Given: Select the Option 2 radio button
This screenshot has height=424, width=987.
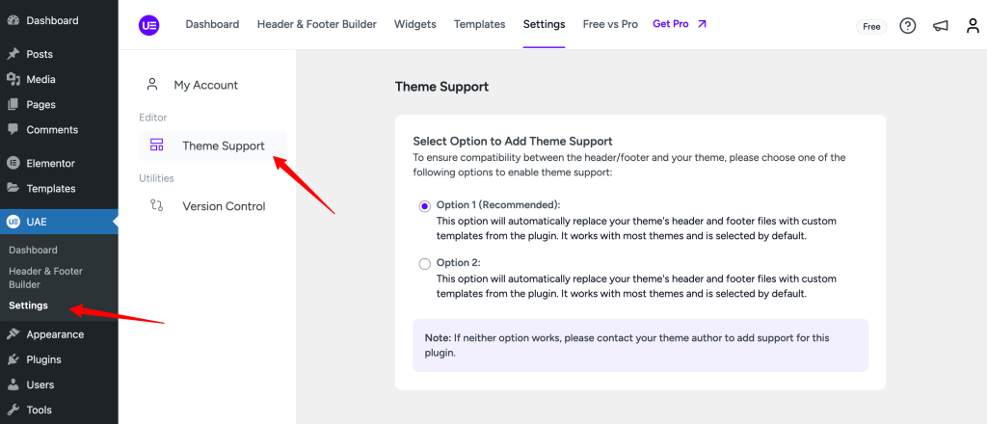Looking at the screenshot, I should pyautogui.click(x=425, y=264).
